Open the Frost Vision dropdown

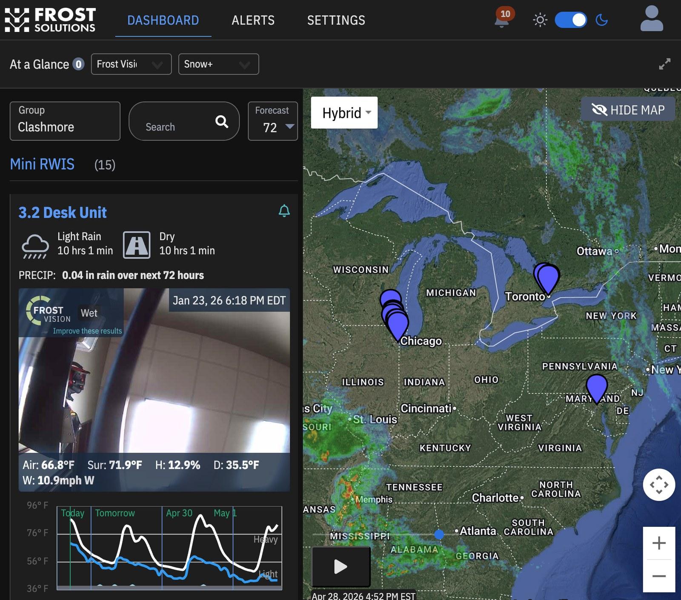click(x=131, y=64)
